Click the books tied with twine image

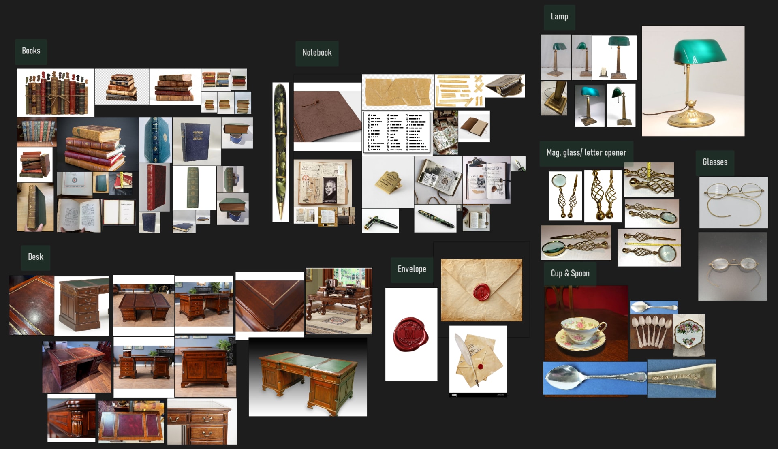pyautogui.click(x=56, y=93)
